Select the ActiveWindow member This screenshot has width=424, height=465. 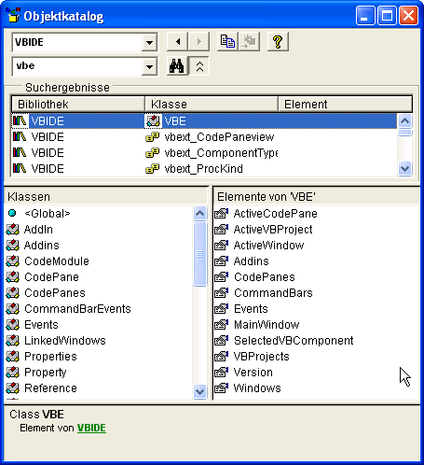coord(268,246)
